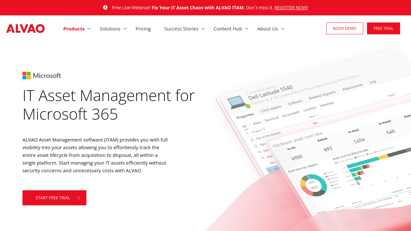This screenshot has width=411, height=231.
Task: Click the laptop icon beside Dell Latitude 5540
Action: pyautogui.click(x=238, y=102)
